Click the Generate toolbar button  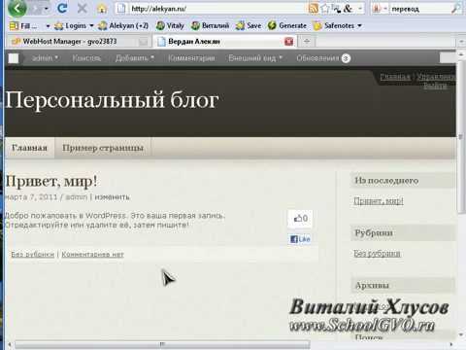287,25
